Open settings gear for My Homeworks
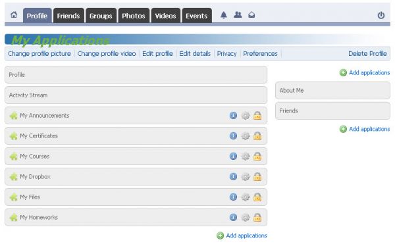Image resolution: width=395 pixels, height=246 pixels. 246,218
